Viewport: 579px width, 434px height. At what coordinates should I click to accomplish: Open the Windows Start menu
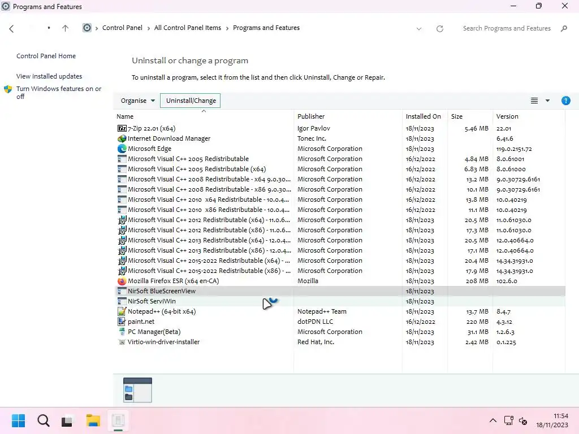click(19, 420)
